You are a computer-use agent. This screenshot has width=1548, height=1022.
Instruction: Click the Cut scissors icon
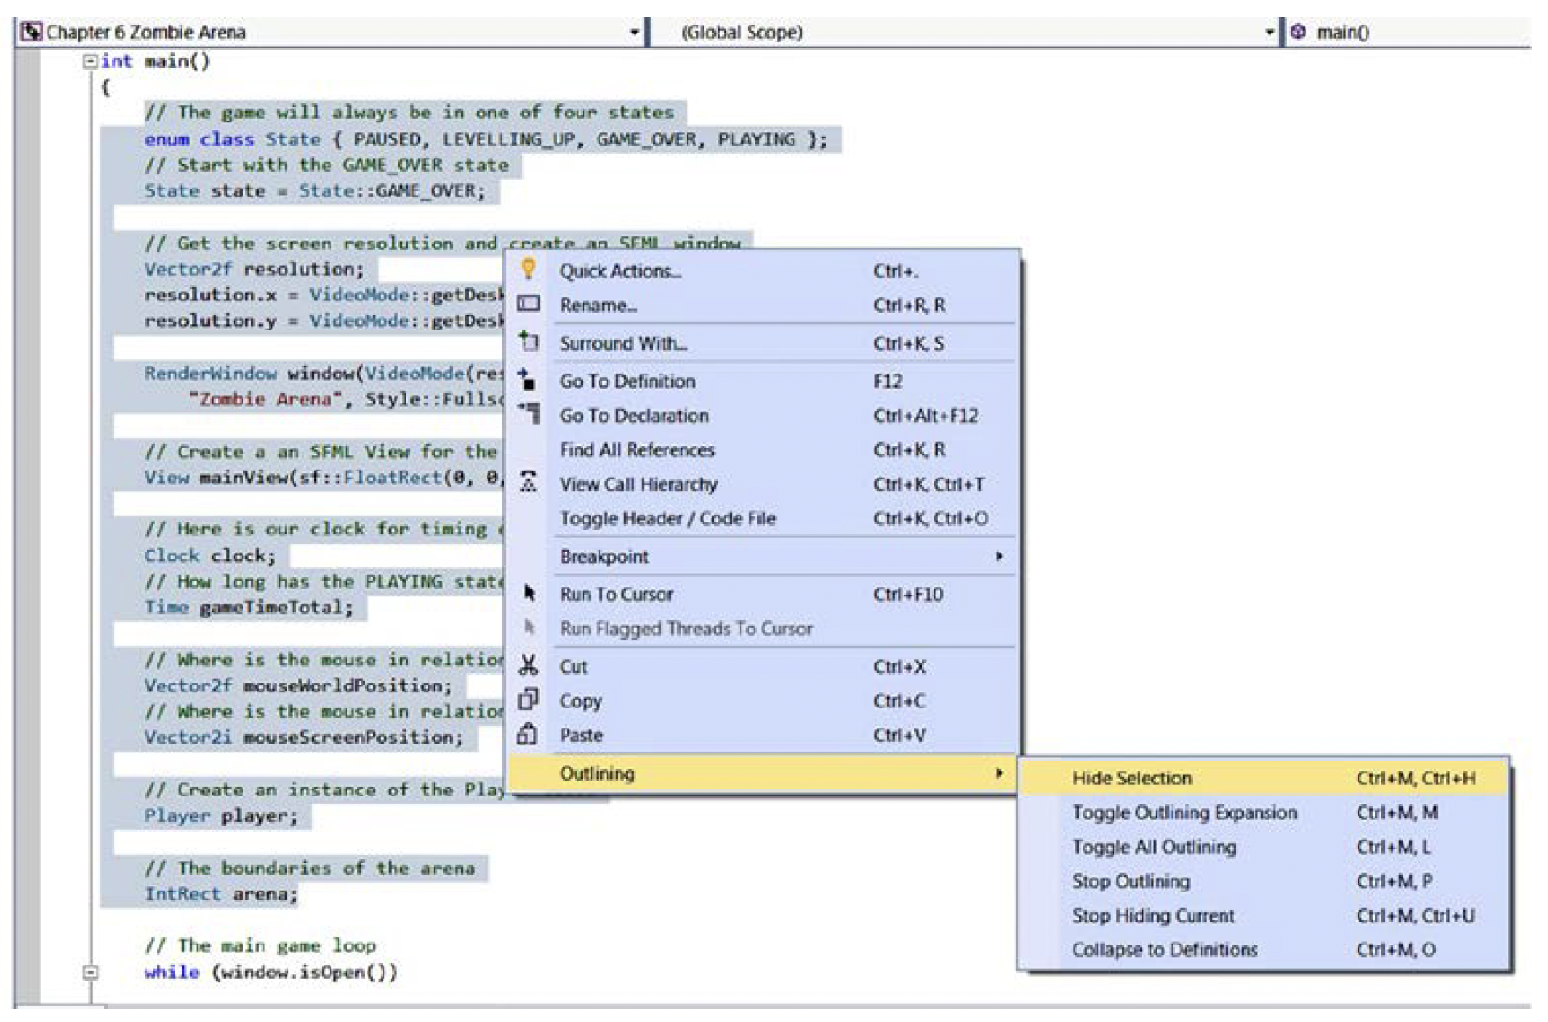pos(528,665)
